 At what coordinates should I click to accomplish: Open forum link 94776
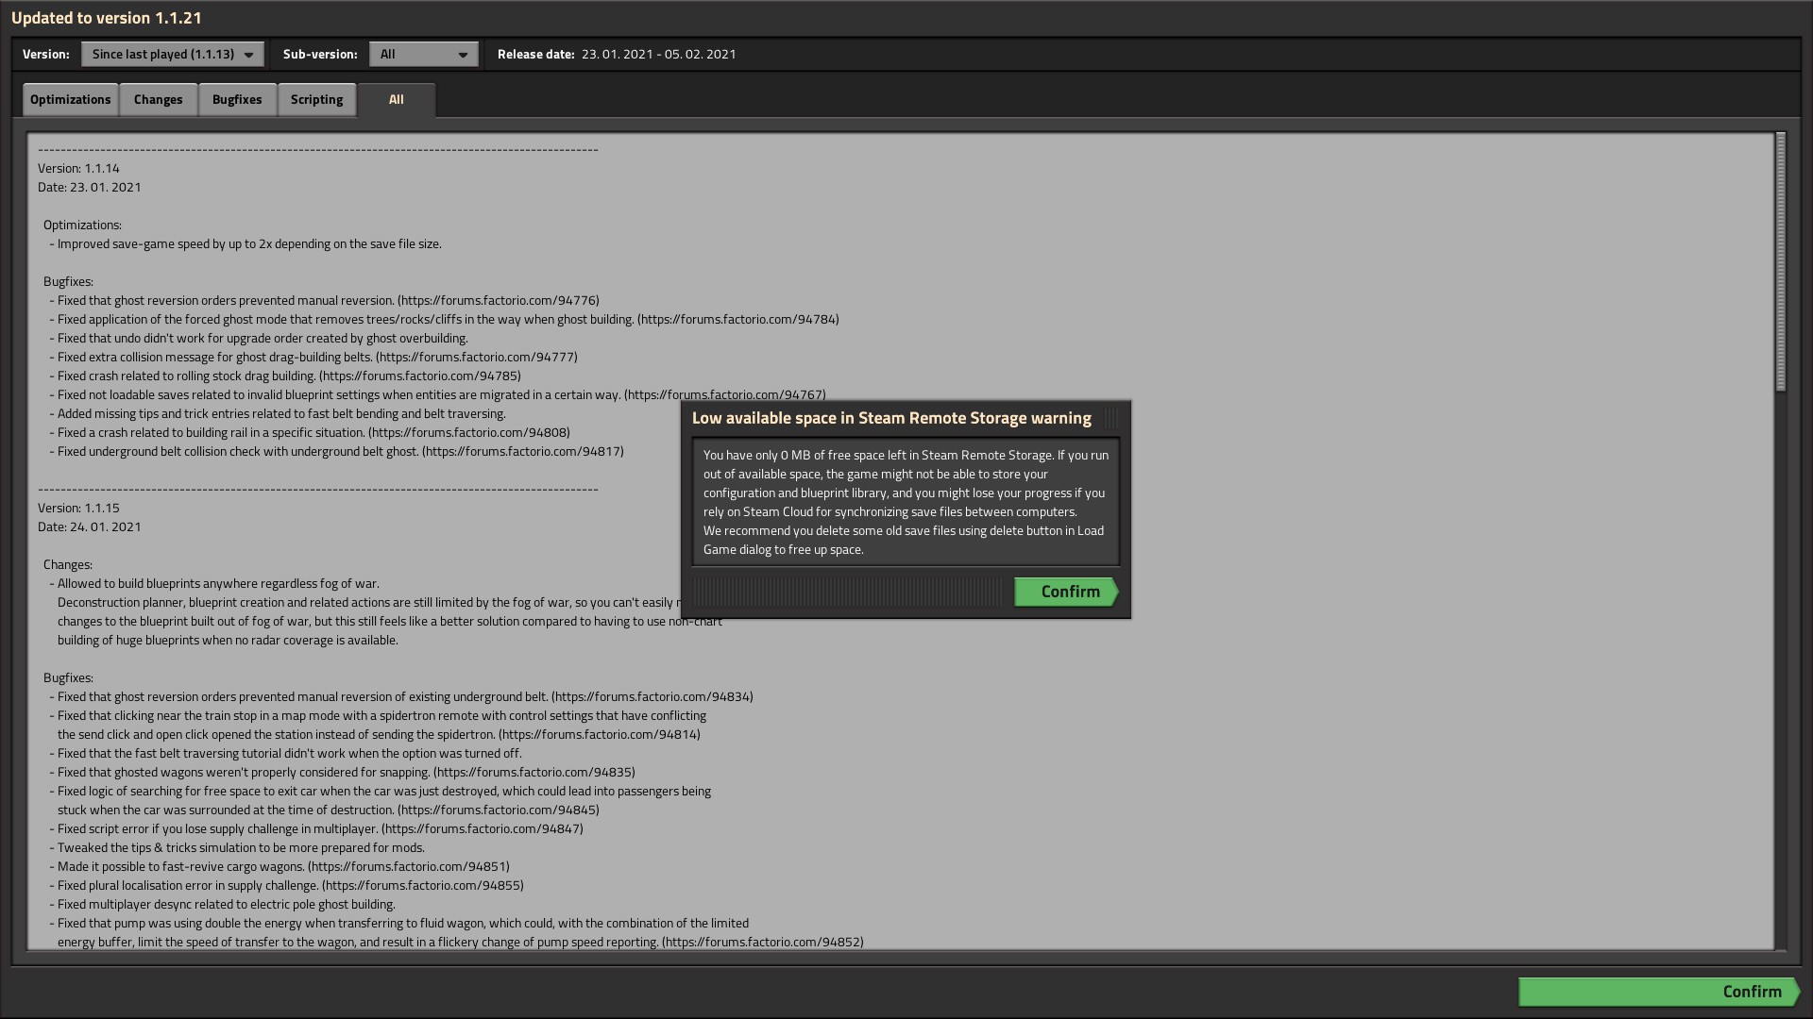pyautogui.click(x=498, y=300)
